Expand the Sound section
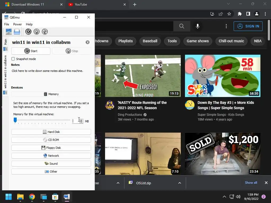The width and height of the screenshot is (271, 203). [51, 164]
